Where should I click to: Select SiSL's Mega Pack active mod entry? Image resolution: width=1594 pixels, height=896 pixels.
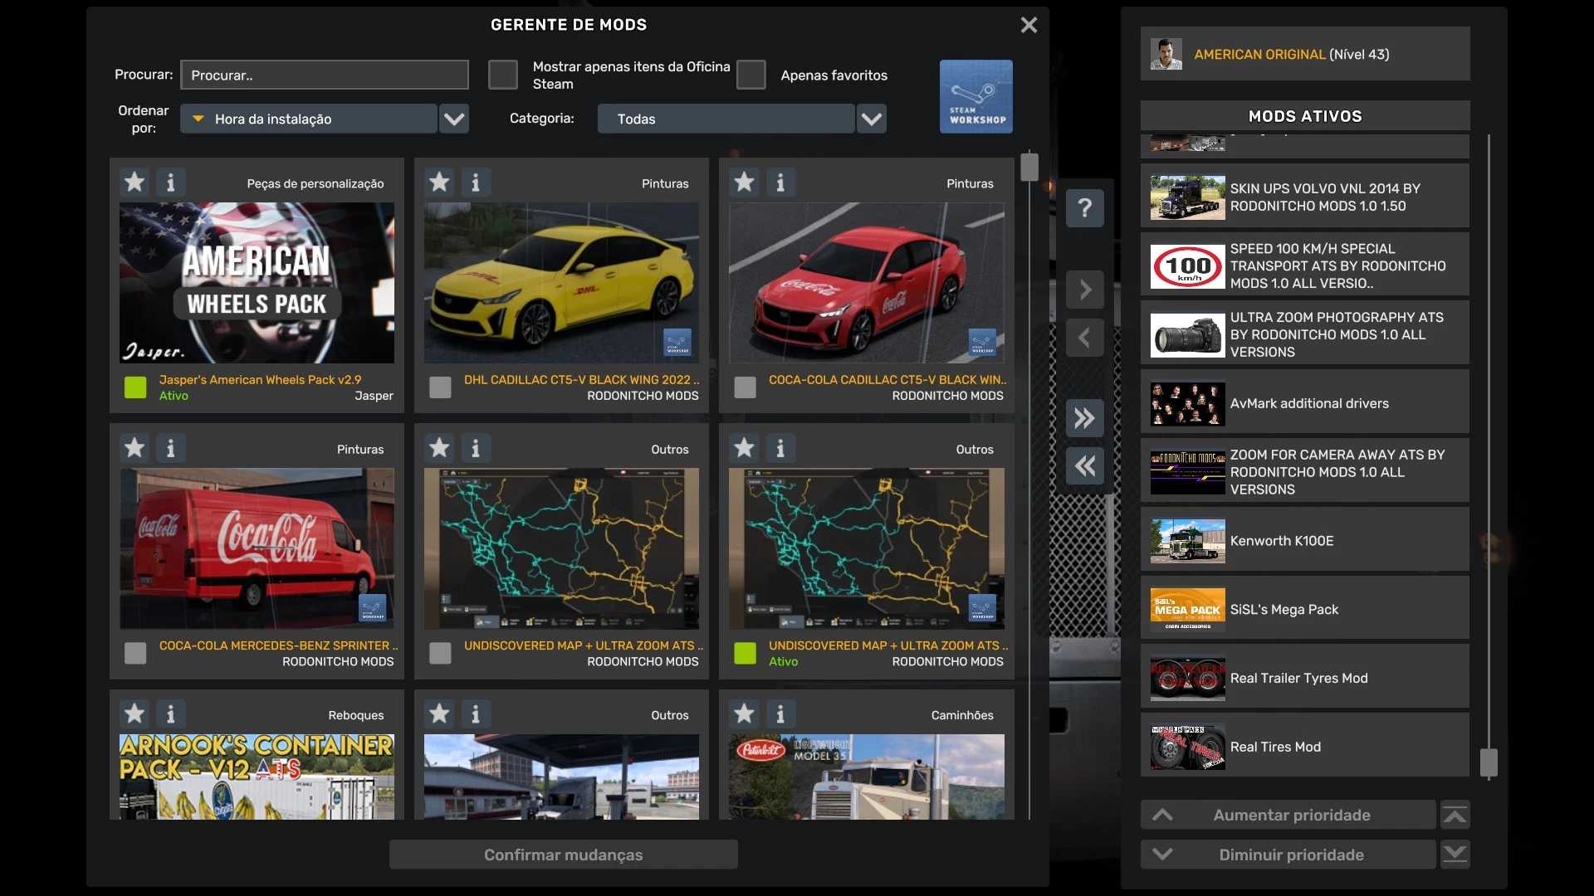1304,610
